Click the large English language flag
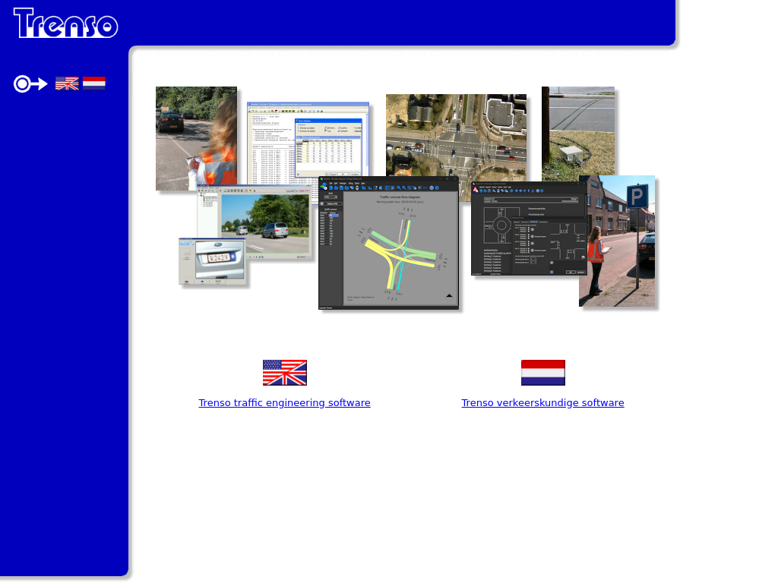 tap(284, 373)
